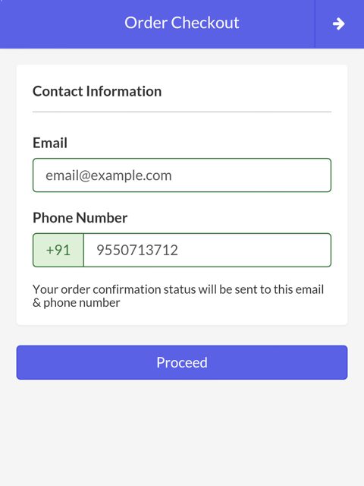Click gray margin above the contact card
The width and height of the screenshot is (364, 486).
[x=182, y=56]
